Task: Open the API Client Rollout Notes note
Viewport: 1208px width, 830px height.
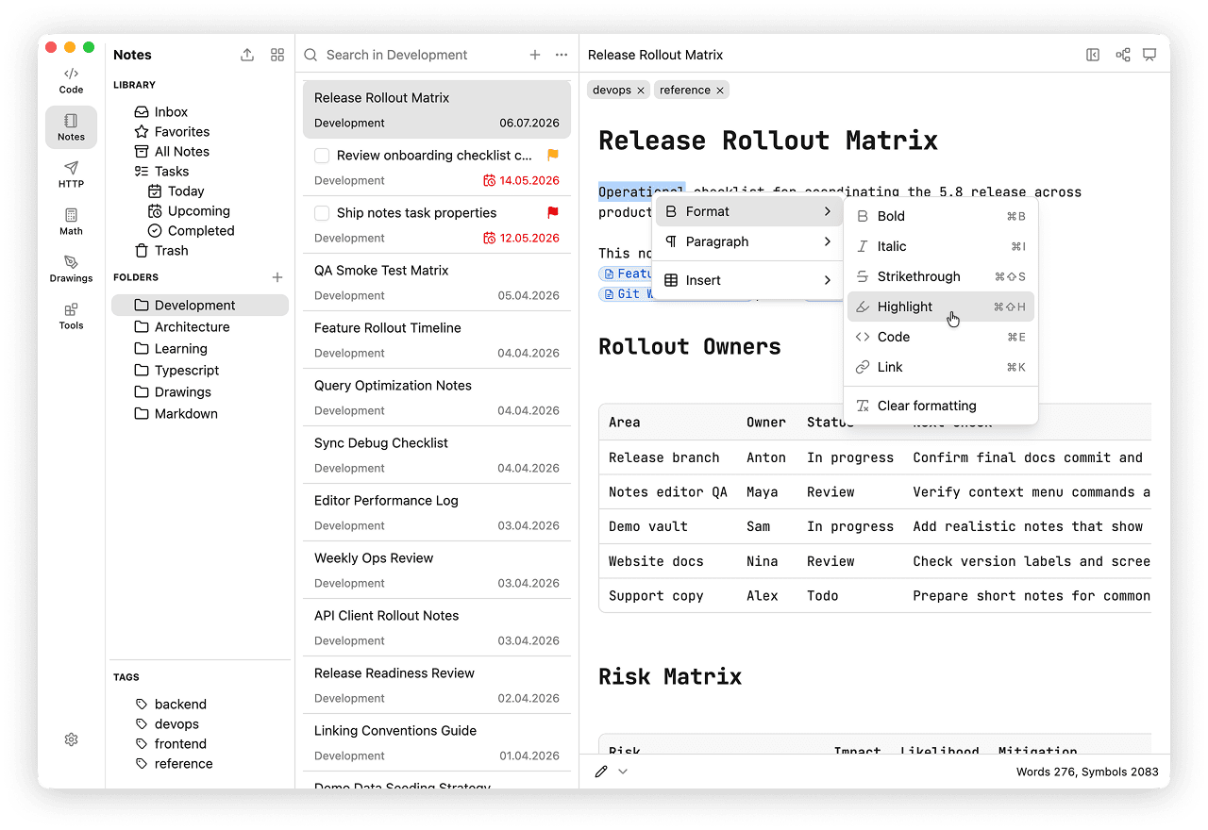Action: pos(437,627)
